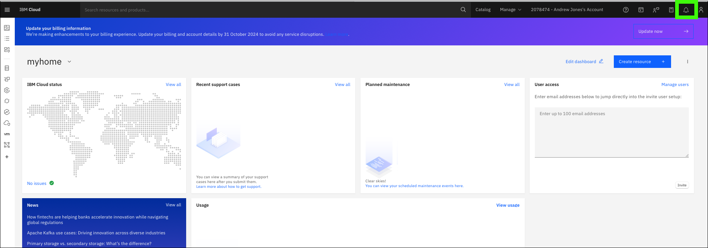The width and height of the screenshot is (708, 248).
Task: Click the 'Clear skies!' text
Action: coord(376,181)
